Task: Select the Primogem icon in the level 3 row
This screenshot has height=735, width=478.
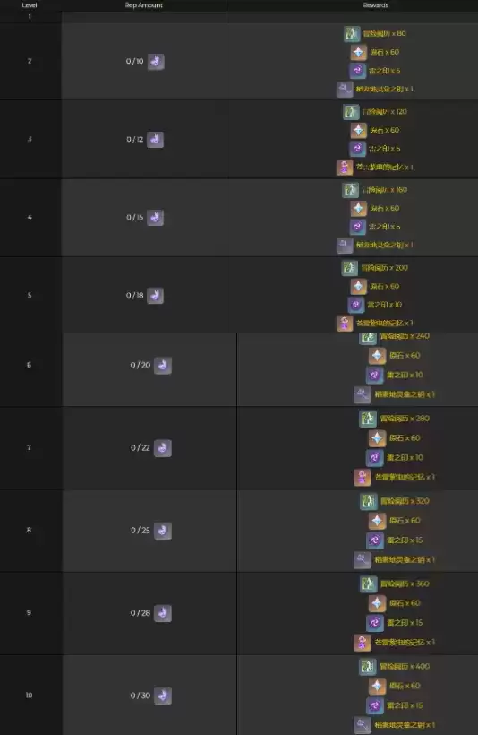Action: 359,130
